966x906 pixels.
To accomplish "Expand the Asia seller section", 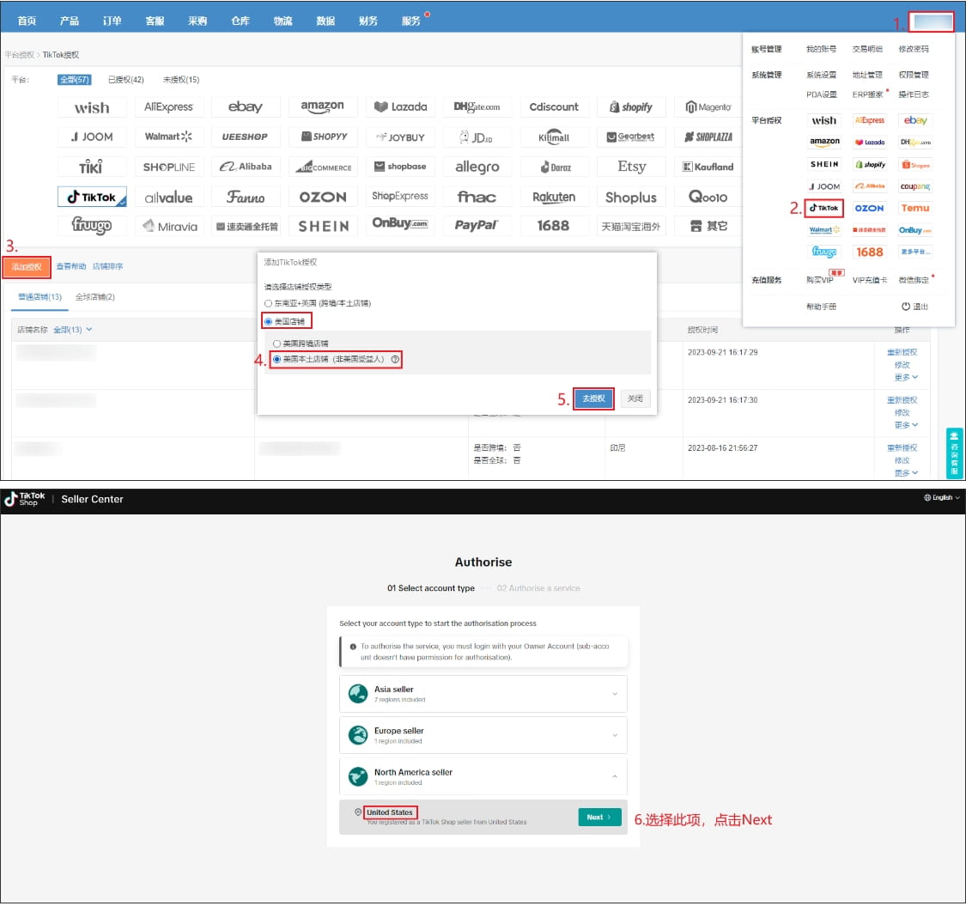I will (483, 693).
